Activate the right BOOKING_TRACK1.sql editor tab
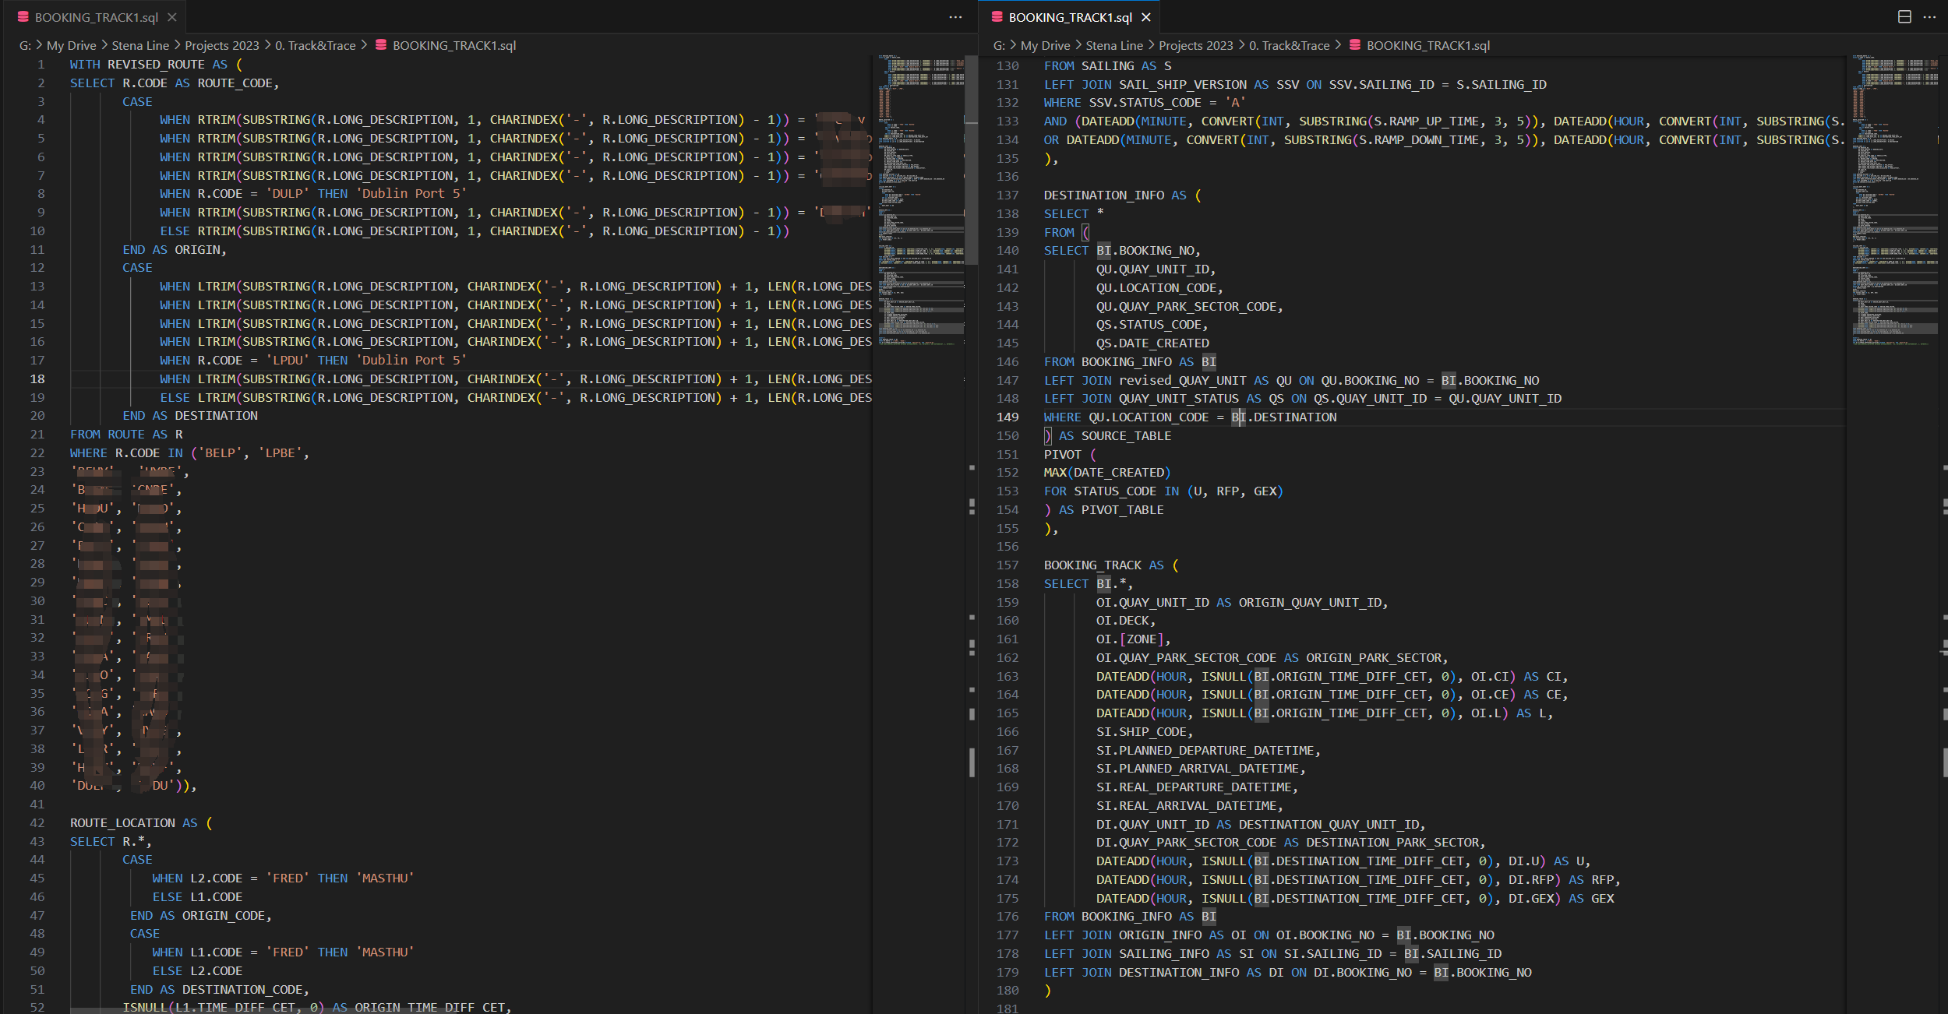 (x=1070, y=17)
